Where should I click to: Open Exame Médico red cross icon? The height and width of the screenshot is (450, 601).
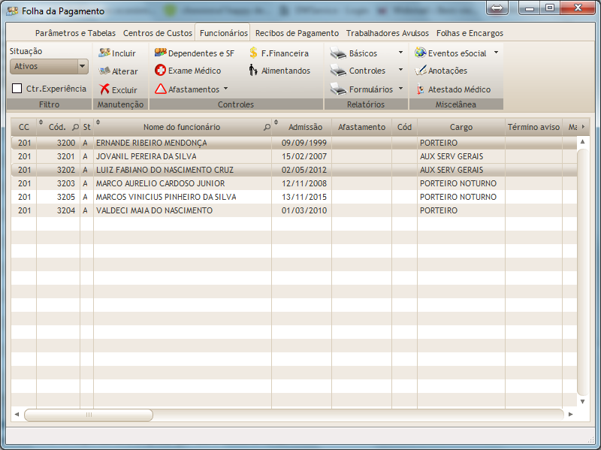point(160,71)
